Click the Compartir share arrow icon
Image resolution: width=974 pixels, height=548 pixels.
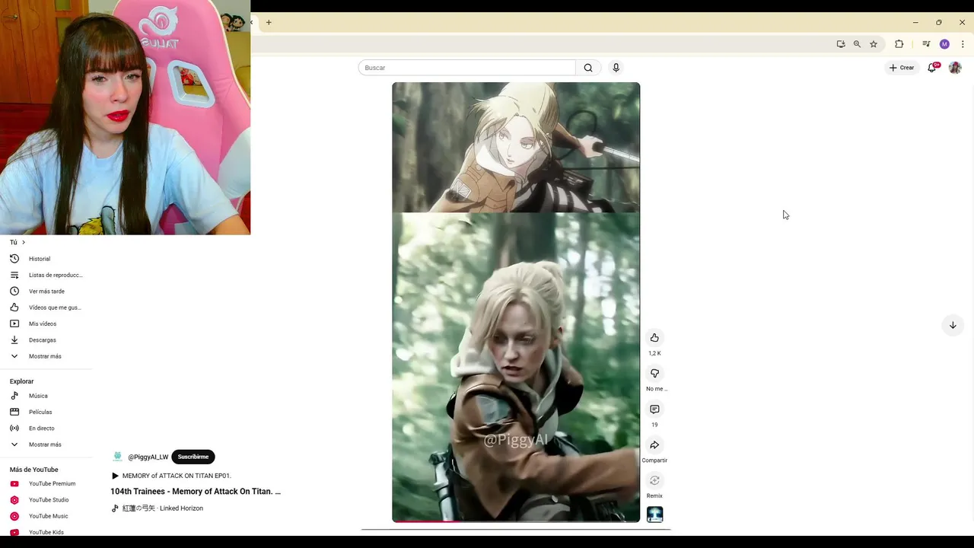coord(654,445)
